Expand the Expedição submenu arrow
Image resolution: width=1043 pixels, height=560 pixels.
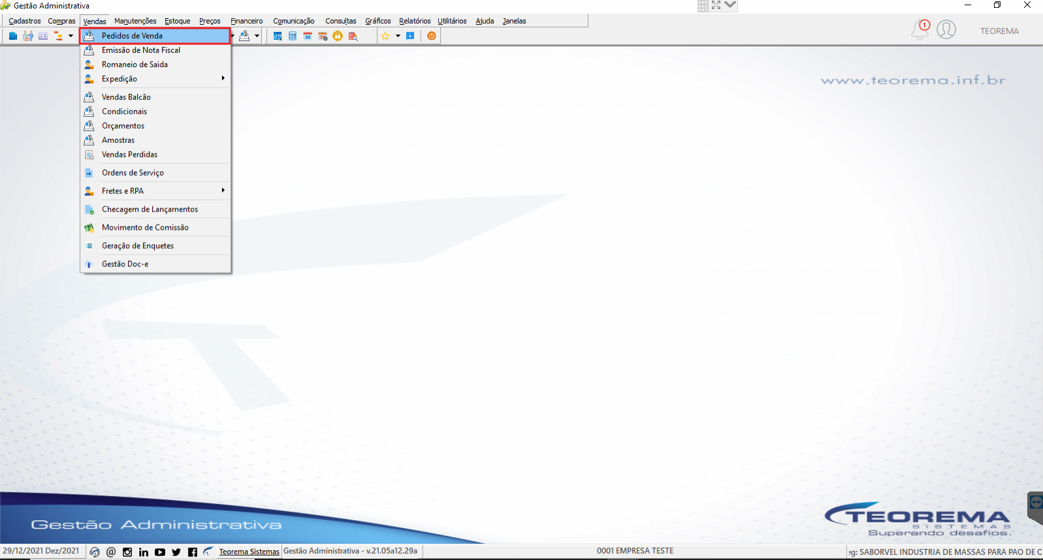223,78
